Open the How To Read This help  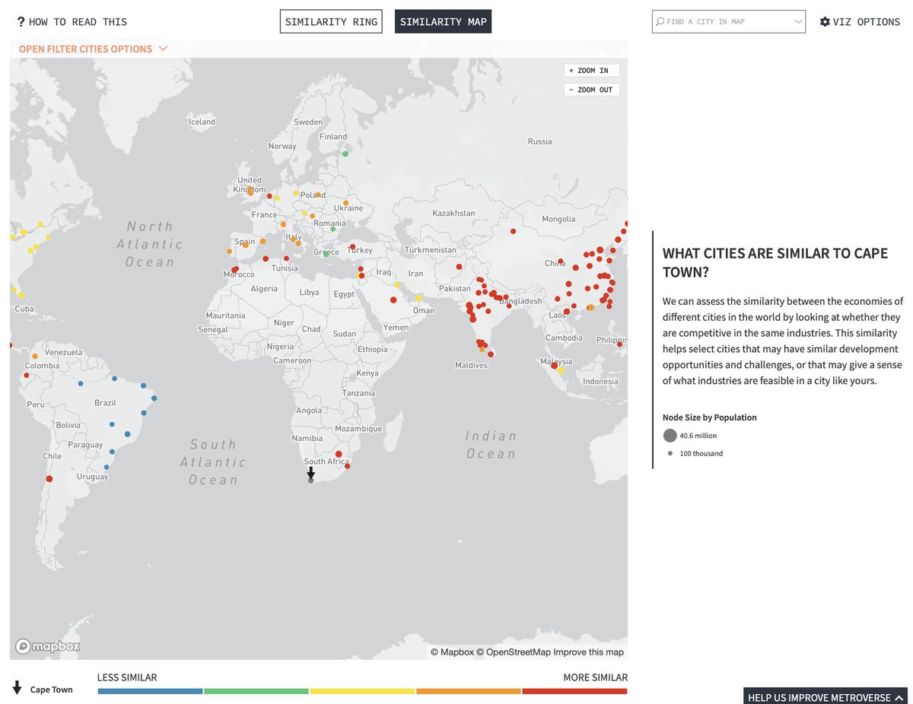[72, 22]
